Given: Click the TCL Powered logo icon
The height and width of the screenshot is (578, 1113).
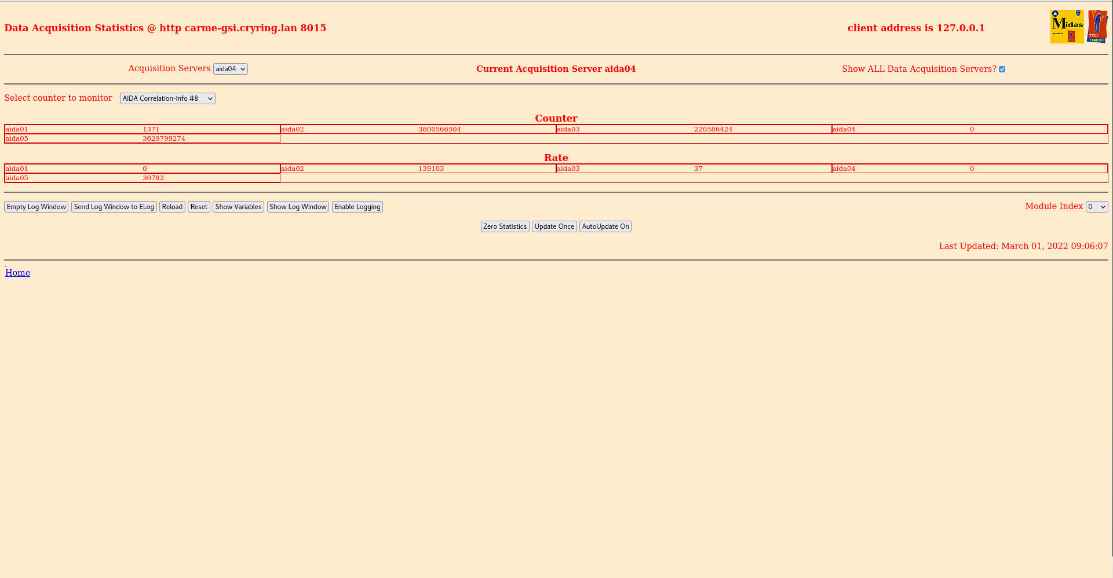Looking at the screenshot, I should (x=1098, y=25).
